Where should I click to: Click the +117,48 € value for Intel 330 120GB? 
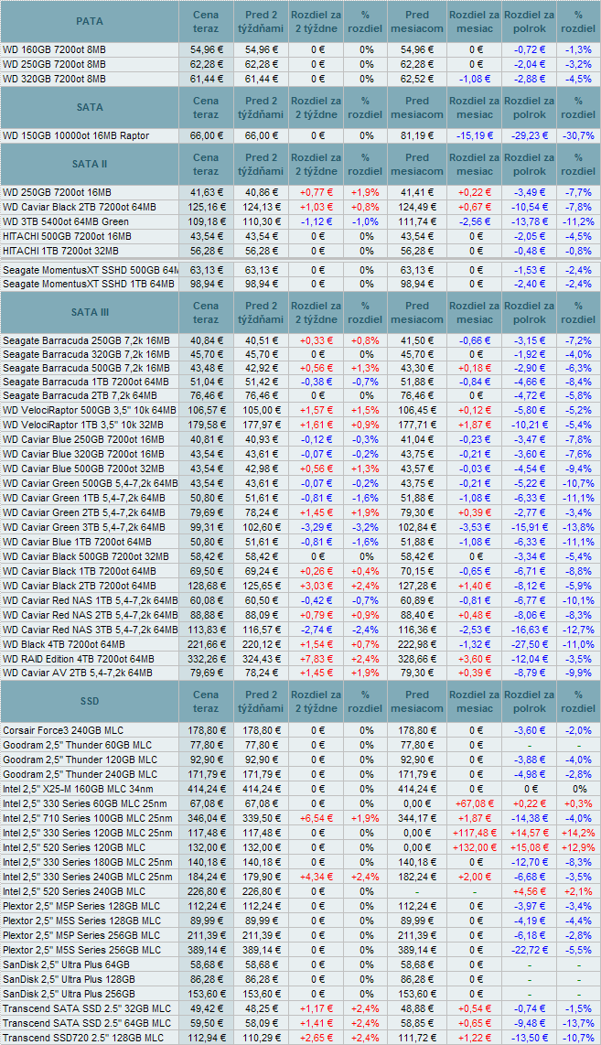475,833
